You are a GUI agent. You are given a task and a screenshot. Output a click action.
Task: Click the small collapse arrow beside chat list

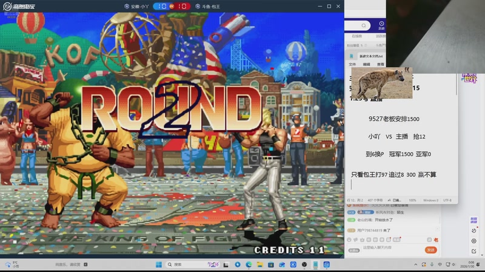437,229
